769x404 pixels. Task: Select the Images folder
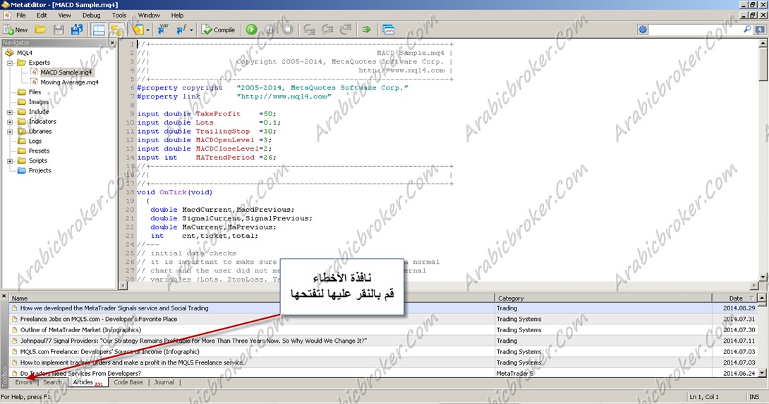pos(39,102)
